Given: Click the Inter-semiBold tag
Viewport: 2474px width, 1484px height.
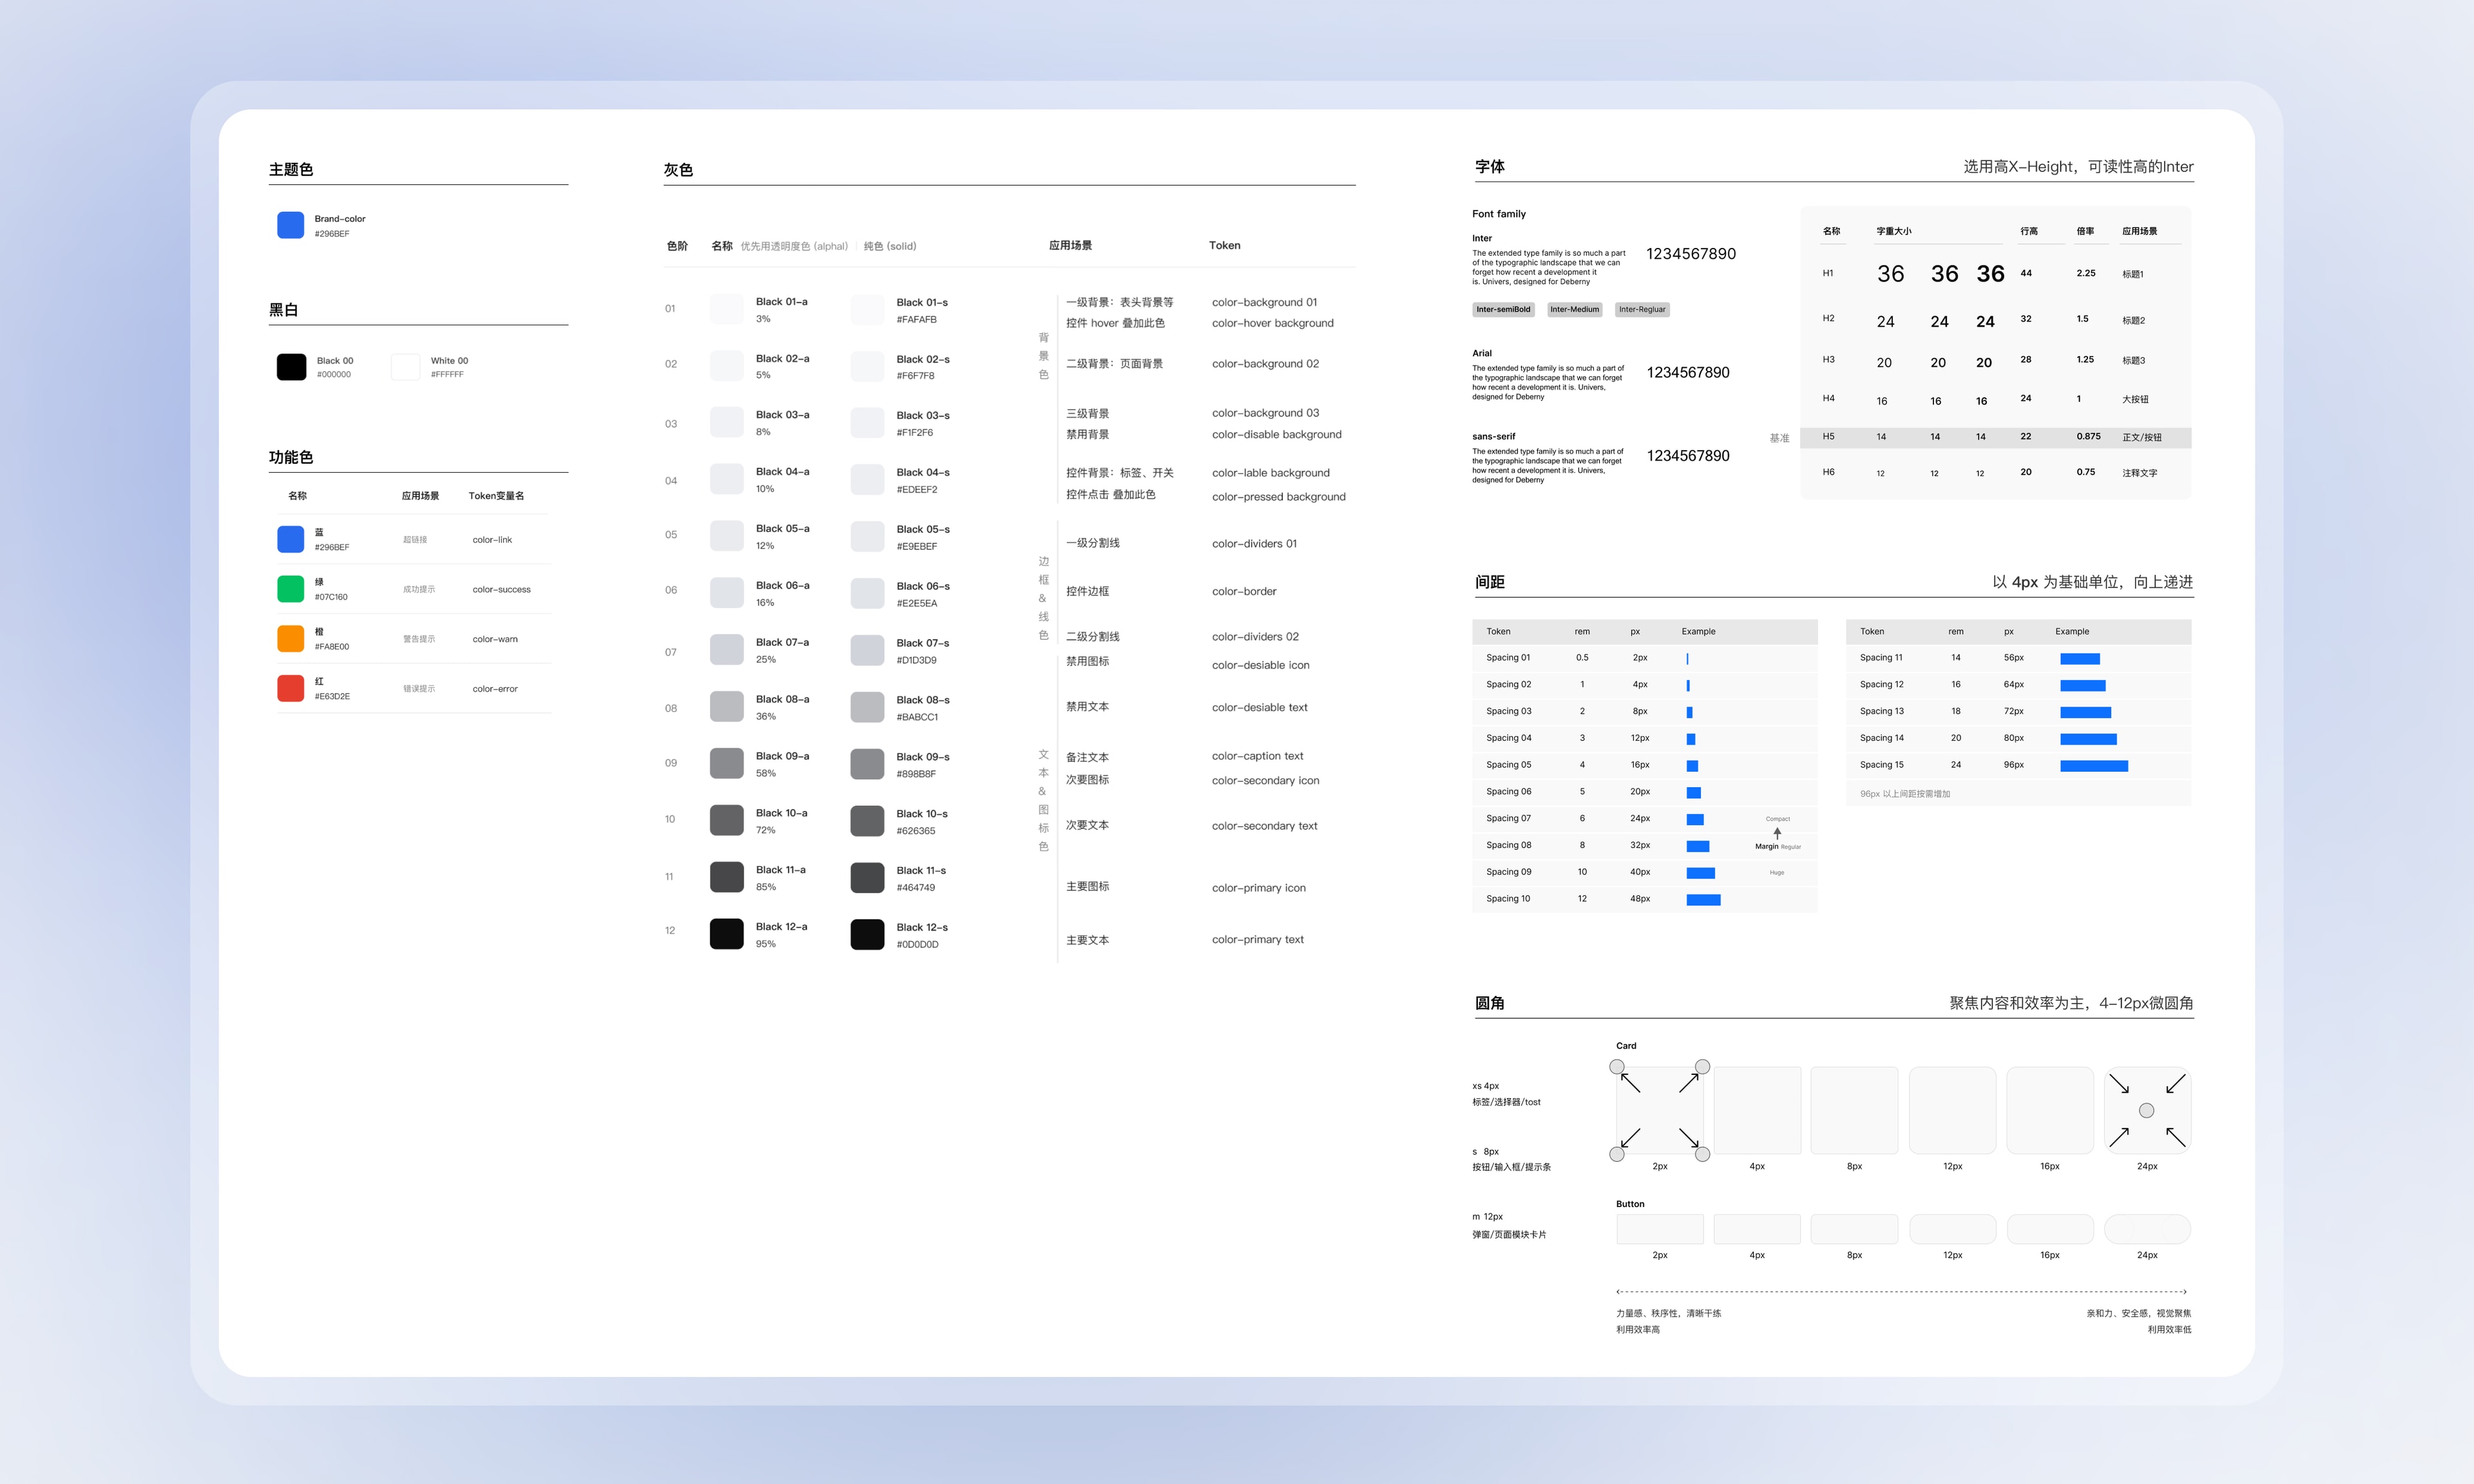Looking at the screenshot, I should (1503, 310).
